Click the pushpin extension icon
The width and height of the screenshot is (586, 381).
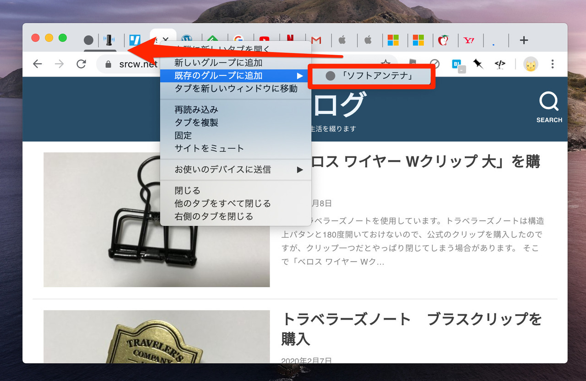478,64
